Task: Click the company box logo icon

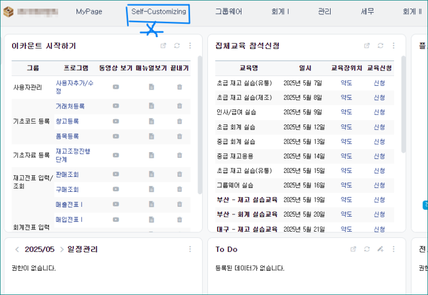Action: point(9,12)
